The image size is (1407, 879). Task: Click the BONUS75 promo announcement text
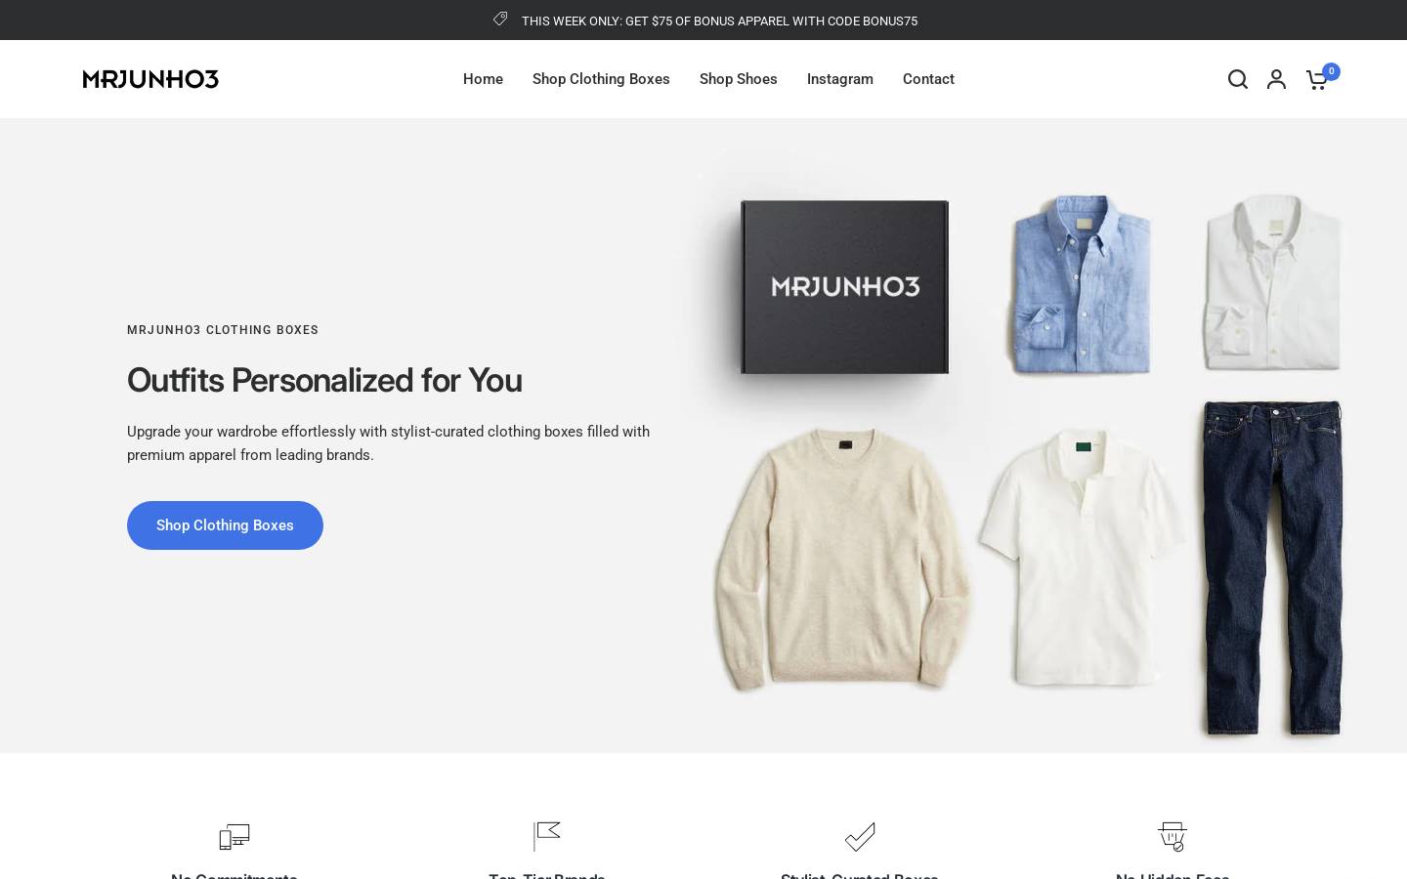[x=719, y=21]
